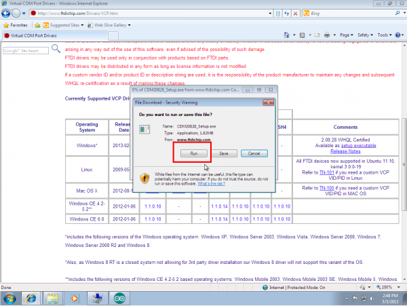This screenshot has height=306, width=407.
Task: Click the media player taskbar icon
Action: point(75,297)
